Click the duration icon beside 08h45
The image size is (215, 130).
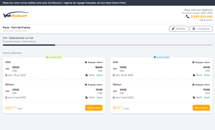tap(86, 75)
